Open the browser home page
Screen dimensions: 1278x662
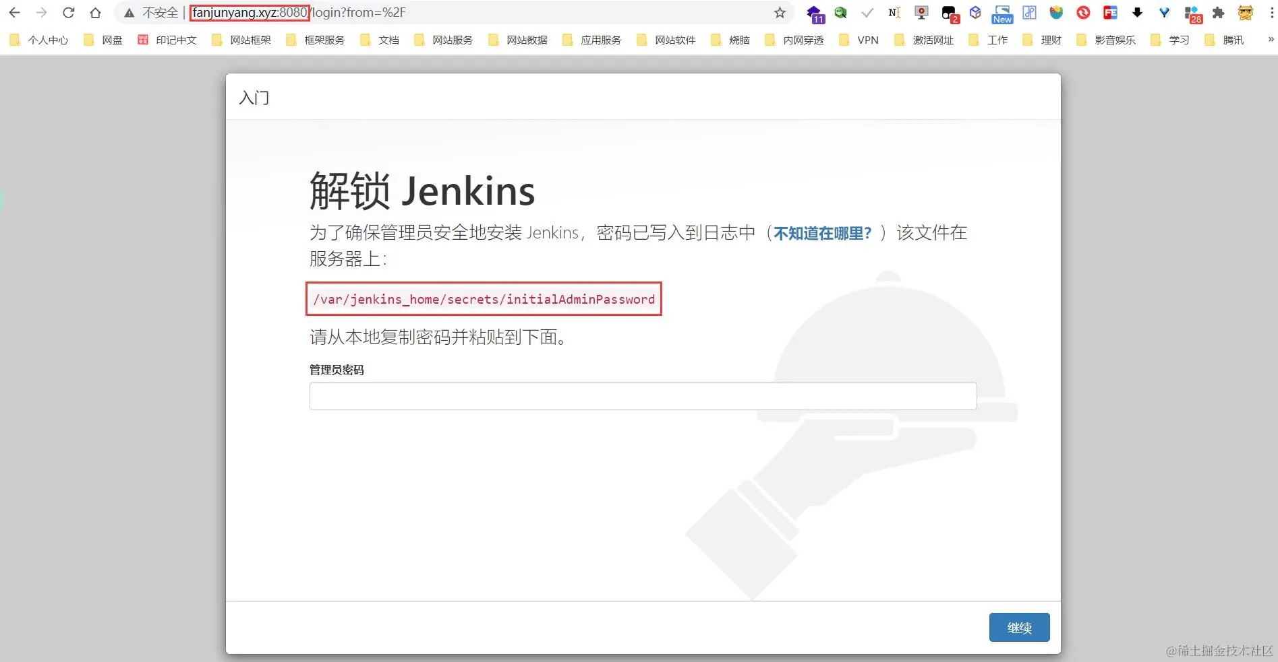pyautogui.click(x=95, y=13)
